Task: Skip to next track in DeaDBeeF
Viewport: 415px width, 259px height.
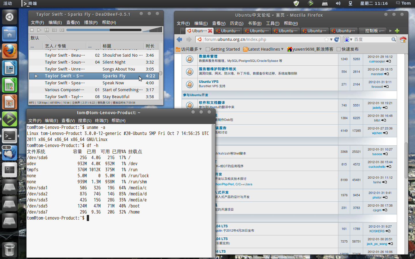Action: click(62, 30)
